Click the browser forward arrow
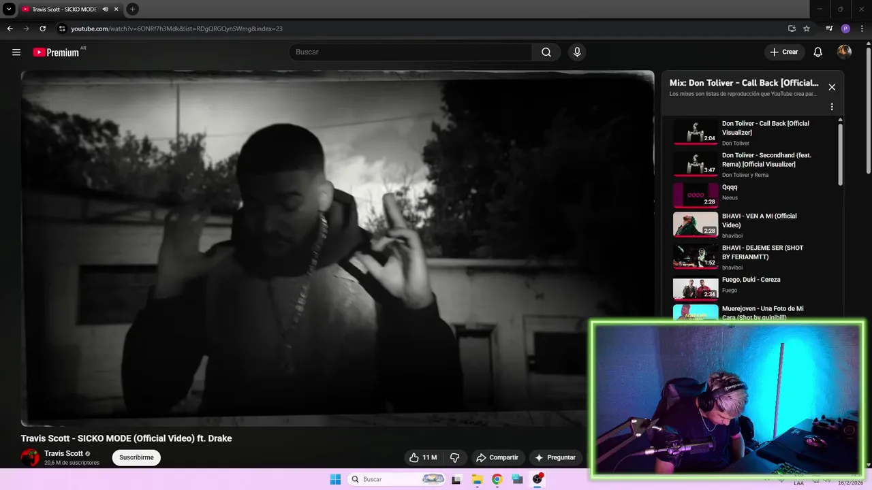The width and height of the screenshot is (872, 490). tap(26, 29)
